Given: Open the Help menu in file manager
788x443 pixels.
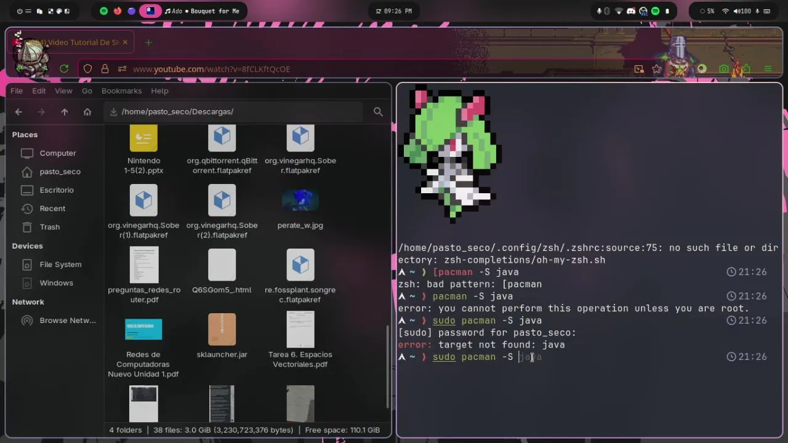Looking at the screenshot, I should tap(159, 90).
